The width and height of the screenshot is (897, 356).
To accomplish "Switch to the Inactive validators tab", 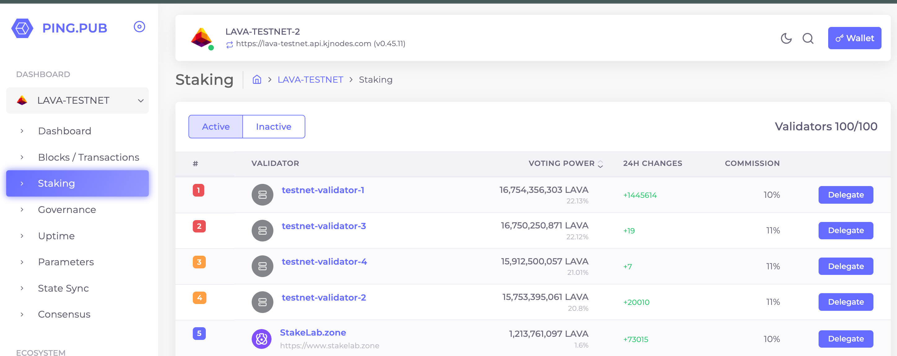I will coord(274,127).
